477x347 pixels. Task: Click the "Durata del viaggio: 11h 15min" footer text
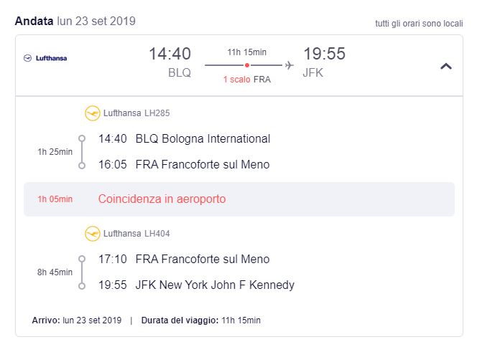click(200, 320)
